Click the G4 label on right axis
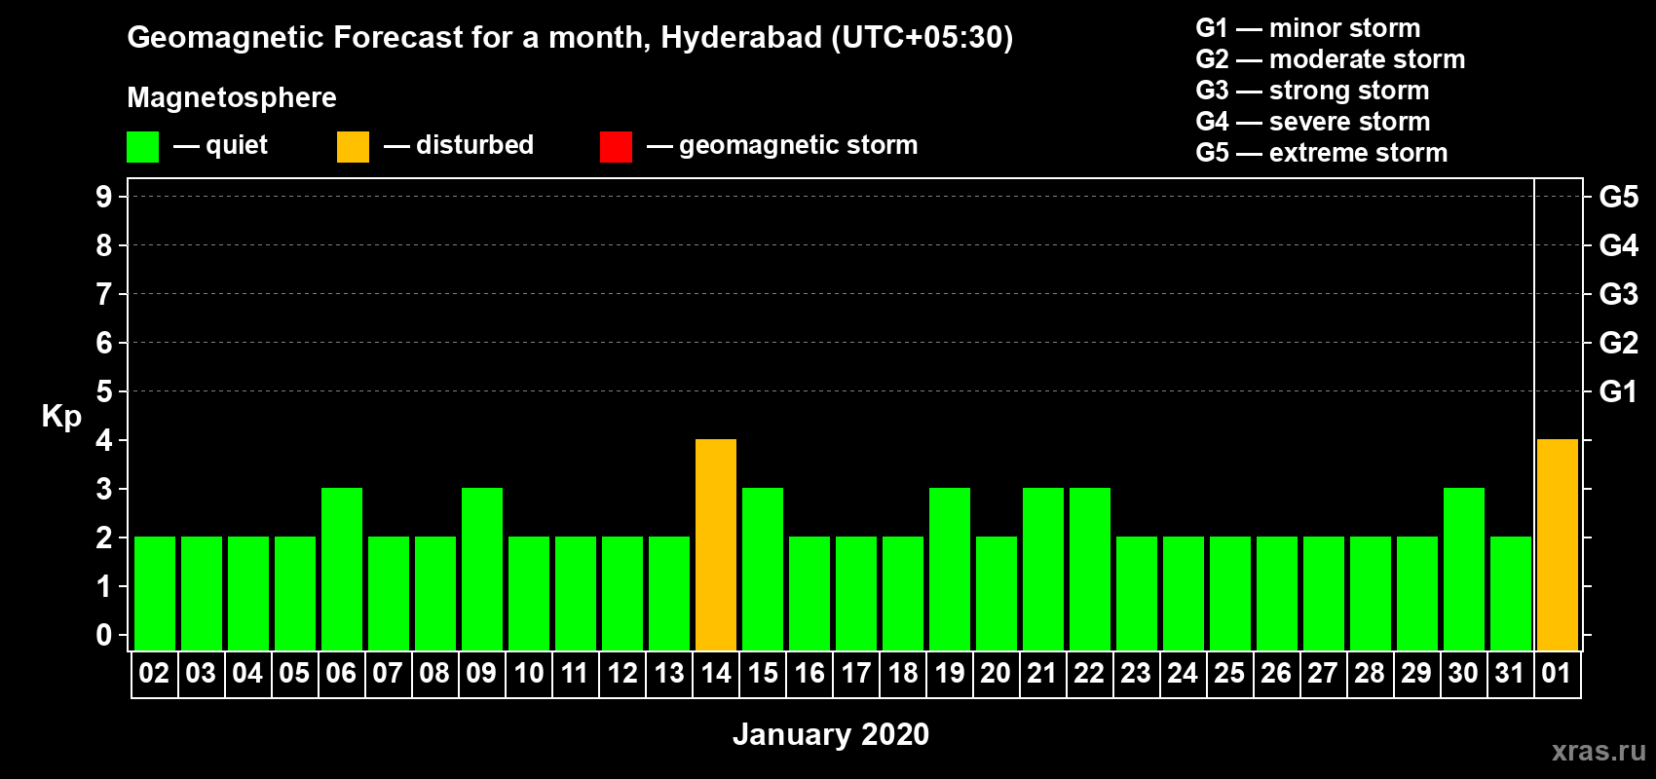This screenshot has width=1656, height=779. click(x=1619, y=245)
